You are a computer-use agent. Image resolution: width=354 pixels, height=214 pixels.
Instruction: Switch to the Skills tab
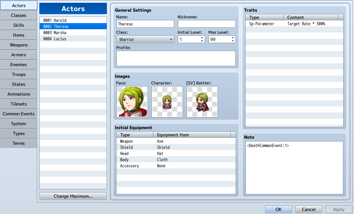point(19,25)
